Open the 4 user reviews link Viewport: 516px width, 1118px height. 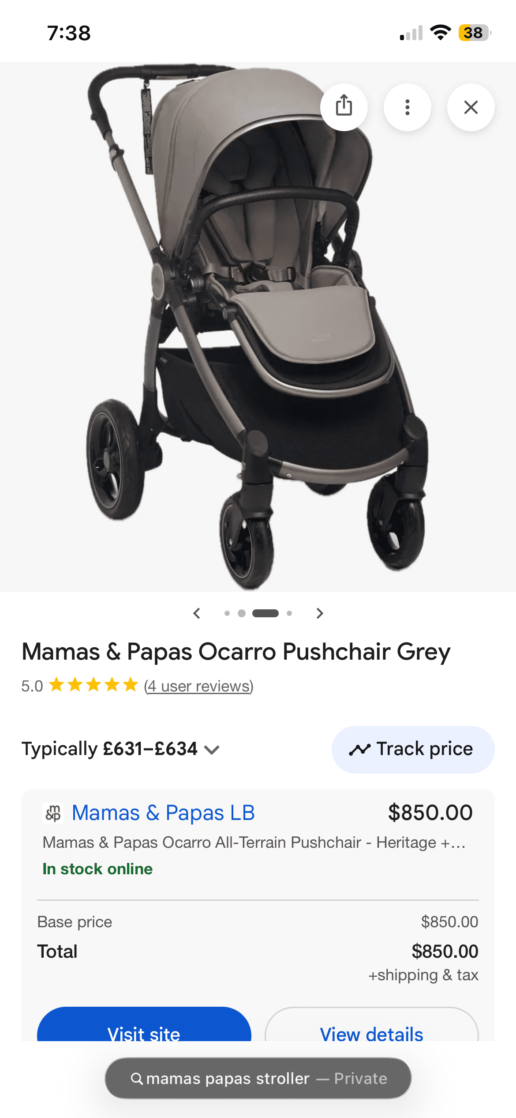coord(198,686)
